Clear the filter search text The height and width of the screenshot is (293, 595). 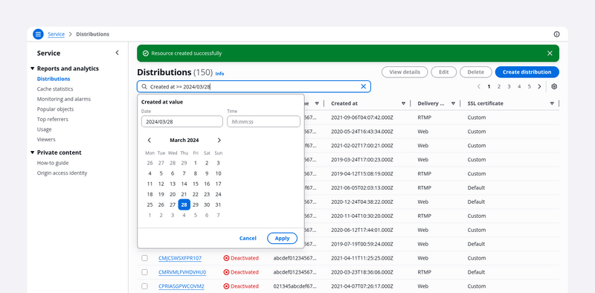pos(363,86)
